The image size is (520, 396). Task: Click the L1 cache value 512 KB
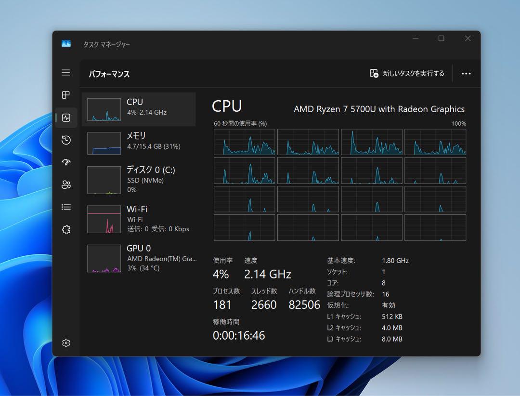tap(392, 317)
